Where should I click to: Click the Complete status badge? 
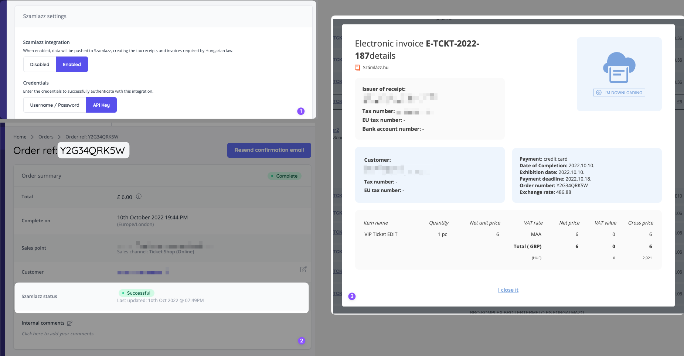coord(284,176)
